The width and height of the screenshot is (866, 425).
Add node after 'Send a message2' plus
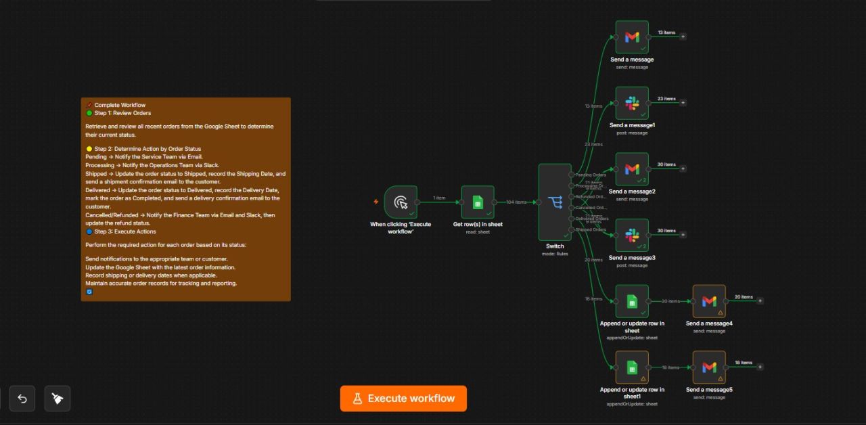coord(683,169)
